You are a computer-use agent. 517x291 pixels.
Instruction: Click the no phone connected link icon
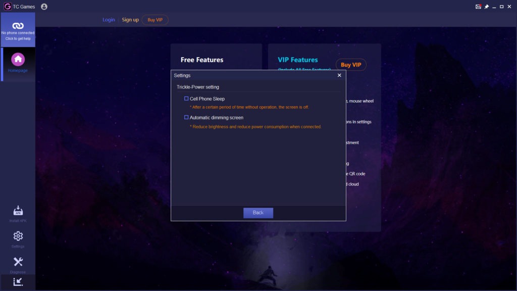(x=18, y=26)
